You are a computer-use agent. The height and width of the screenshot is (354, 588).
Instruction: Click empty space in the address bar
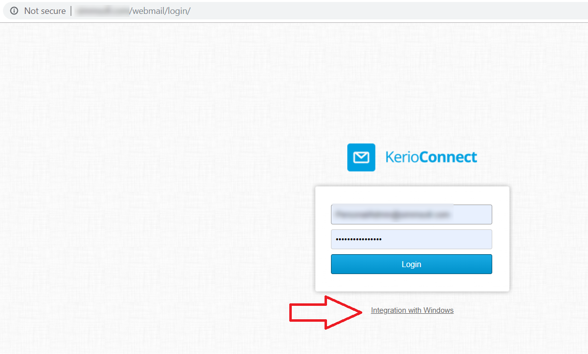(375, 11)
